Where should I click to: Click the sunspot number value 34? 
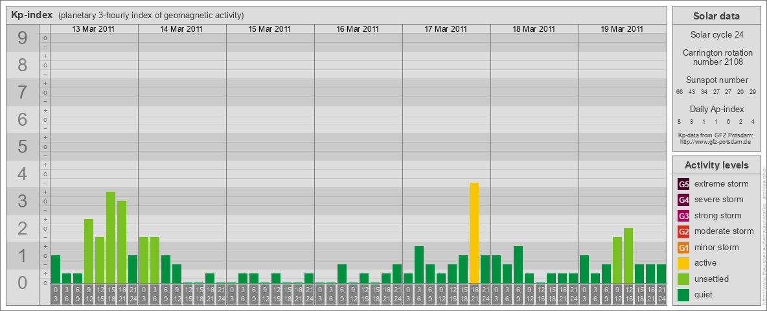point(704,92)
